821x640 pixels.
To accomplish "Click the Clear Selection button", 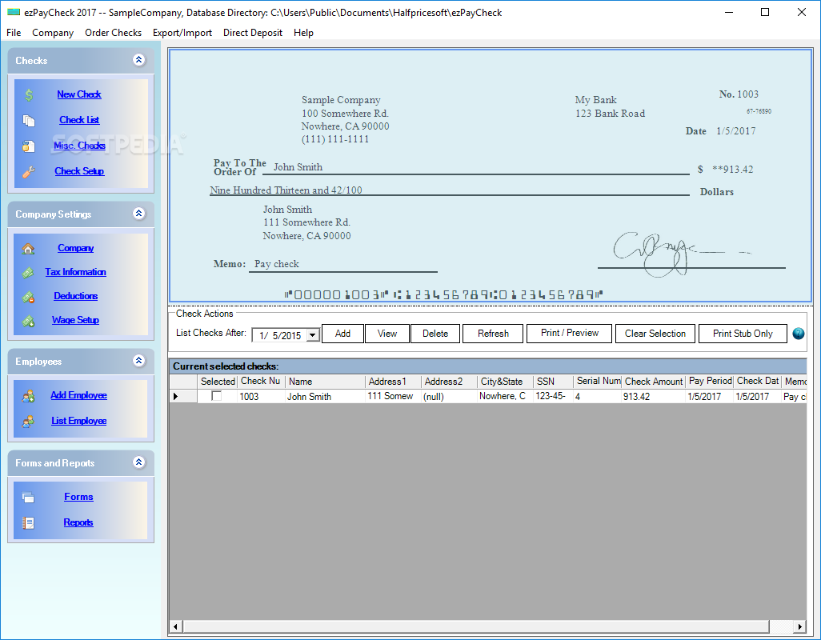I will (655, 334).
